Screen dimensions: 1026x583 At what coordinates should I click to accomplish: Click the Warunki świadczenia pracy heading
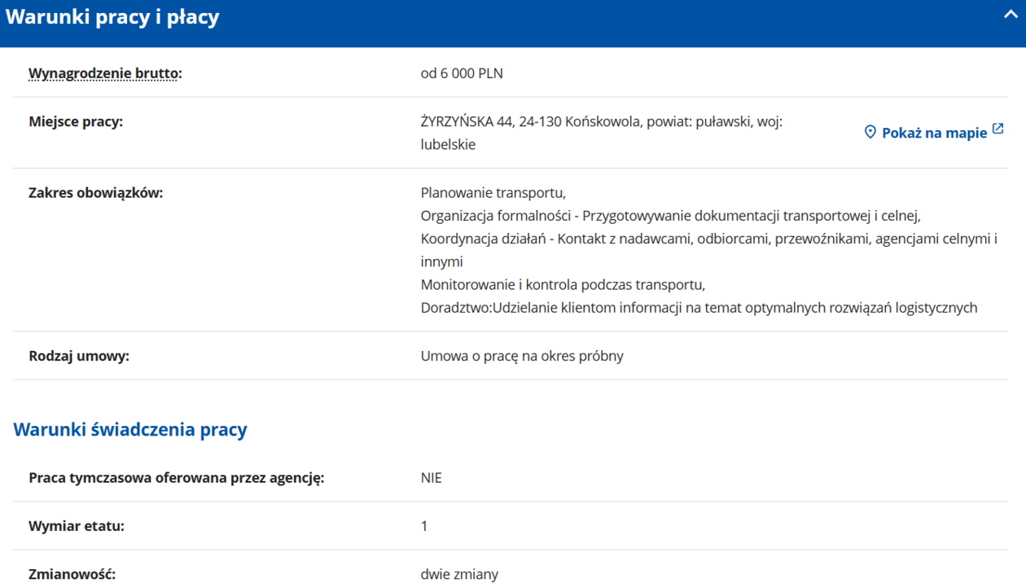[130, 429]
